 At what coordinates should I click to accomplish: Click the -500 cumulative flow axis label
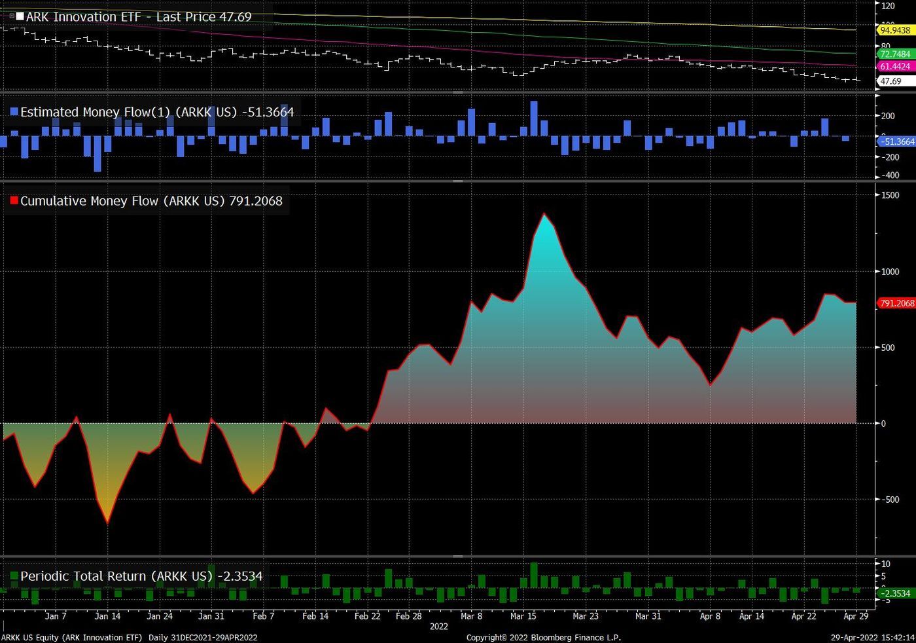889,500
